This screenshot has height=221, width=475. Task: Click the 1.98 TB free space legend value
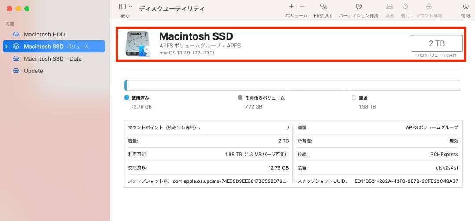tap(367, 107)
